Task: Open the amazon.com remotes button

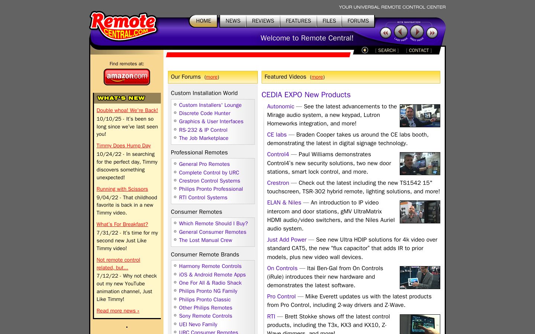Action: pos(127,77)
